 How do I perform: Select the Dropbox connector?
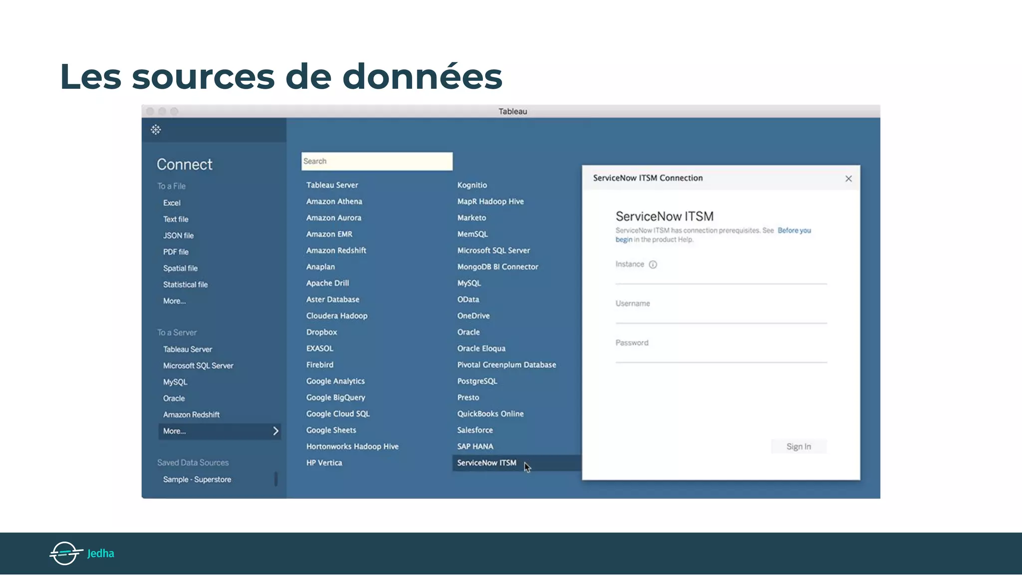321,332
